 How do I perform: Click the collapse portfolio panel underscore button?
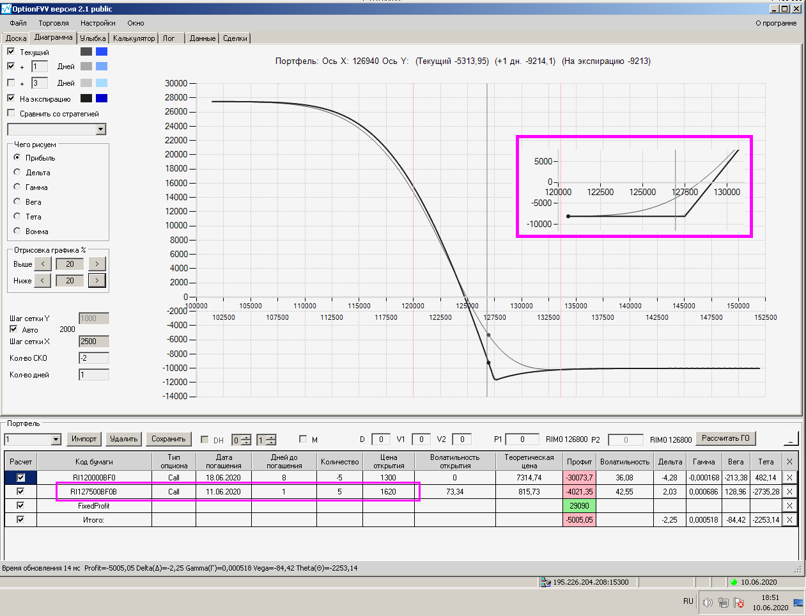tap(791, 439)
